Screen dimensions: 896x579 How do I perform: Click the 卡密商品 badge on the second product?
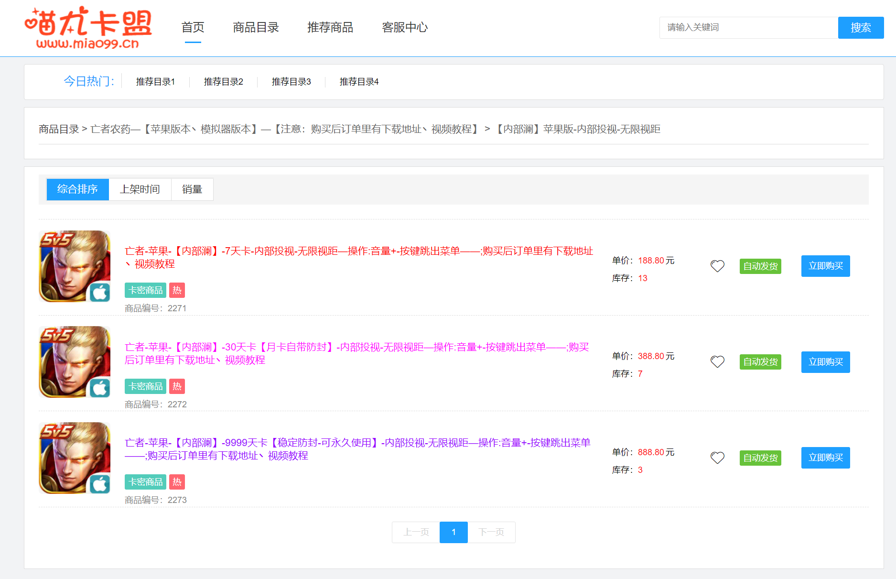pyautogui.click(x=145, y=386)
